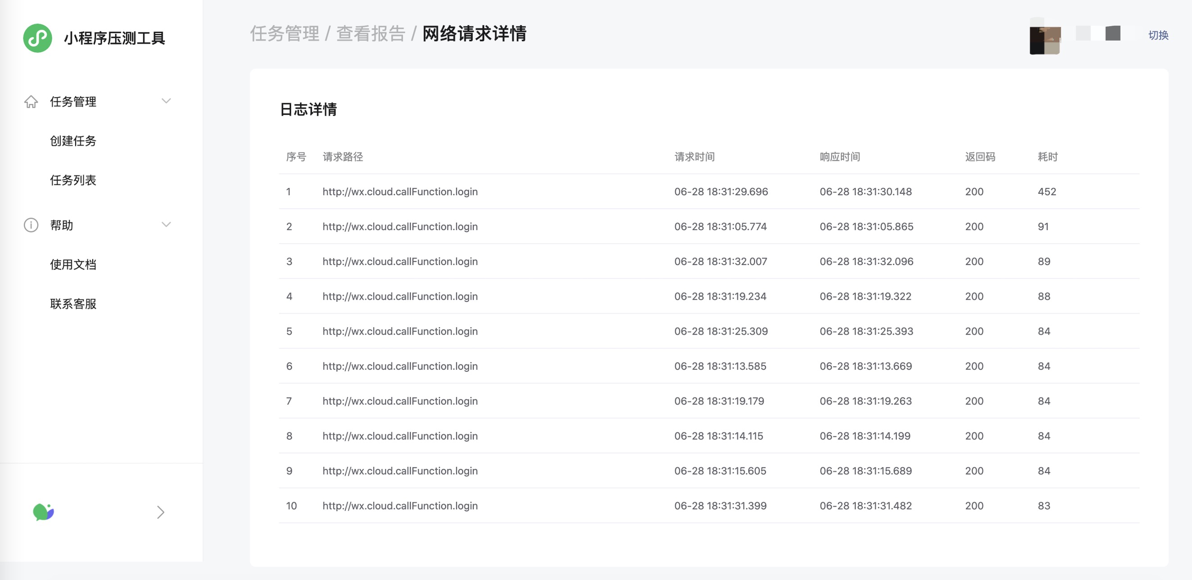Click duration value 88
The image size is (1192, 580).
pos(1044,296)
